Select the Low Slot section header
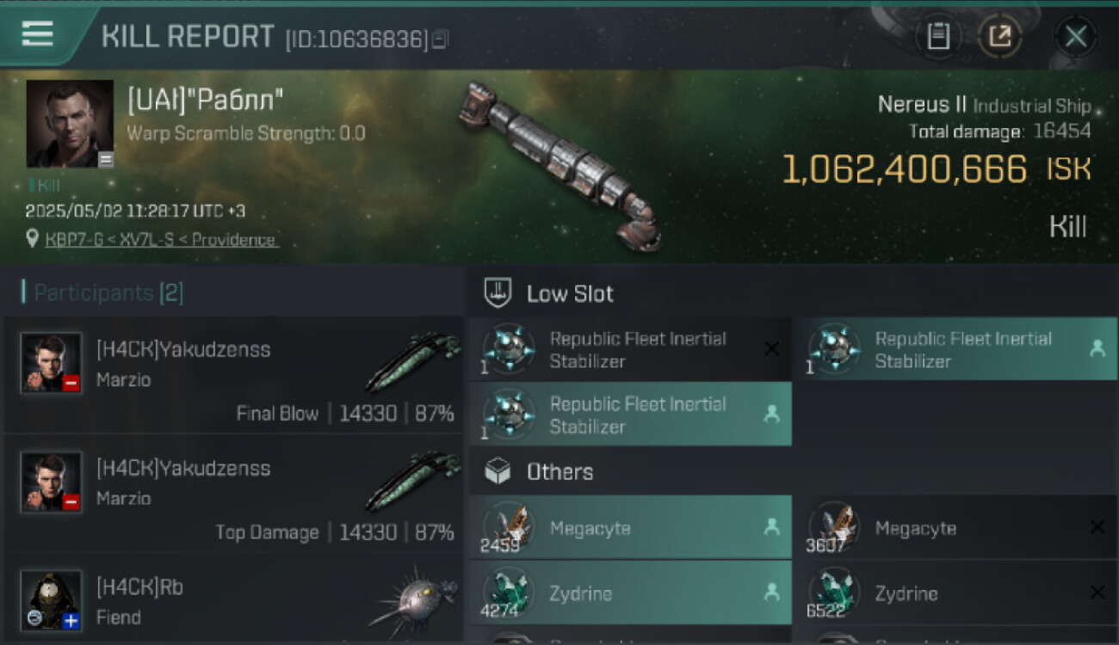Image resolution: width=1119 pixels, height=645 pixels. point(570,294)
